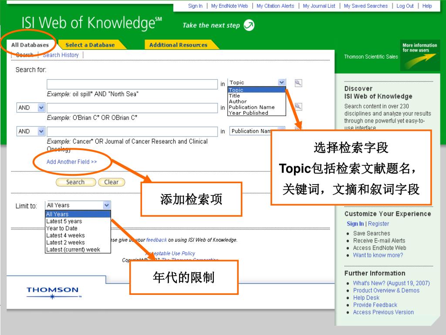This screenshot has height=335, width=446.
Task: Click Sign In under Customize Your Experience
Action: pyautogui.click(x=355, y=224)
